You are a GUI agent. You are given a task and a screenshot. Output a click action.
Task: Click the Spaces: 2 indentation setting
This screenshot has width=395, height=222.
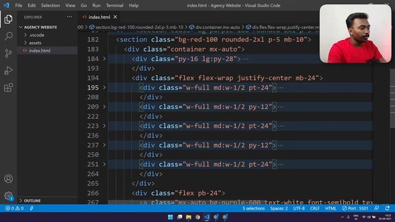[x=279, y=208]
